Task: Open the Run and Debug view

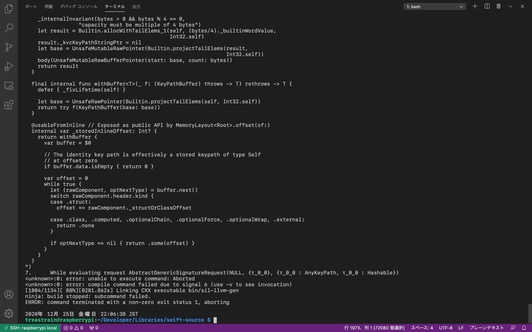Action: tap(9, 66)
